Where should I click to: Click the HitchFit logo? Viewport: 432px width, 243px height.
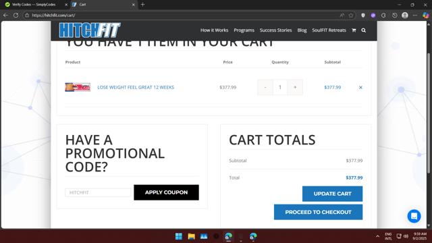(x=90, y=30)
